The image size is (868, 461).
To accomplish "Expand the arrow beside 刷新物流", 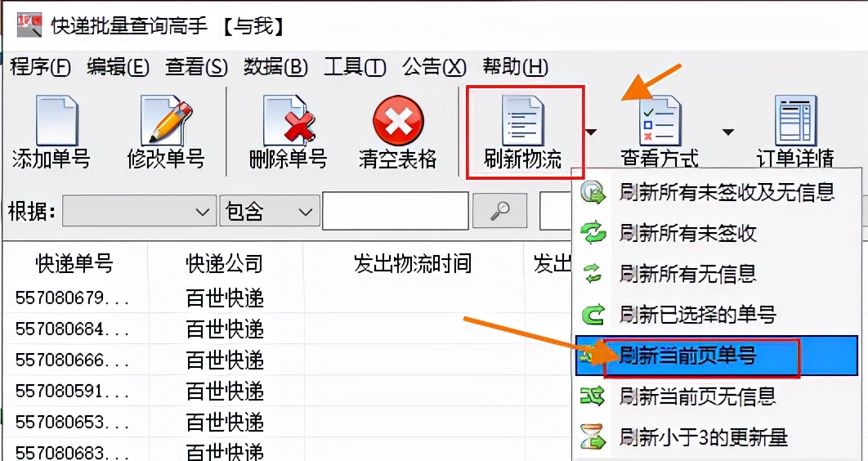I will (x=591, y=132).
